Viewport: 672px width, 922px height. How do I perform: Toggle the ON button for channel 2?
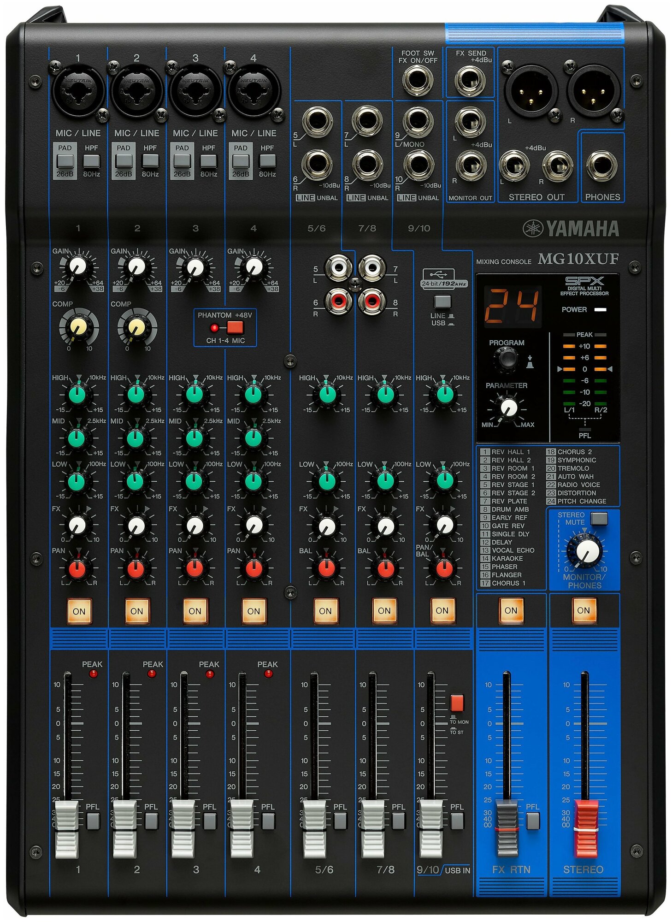(x=137, y=611)
